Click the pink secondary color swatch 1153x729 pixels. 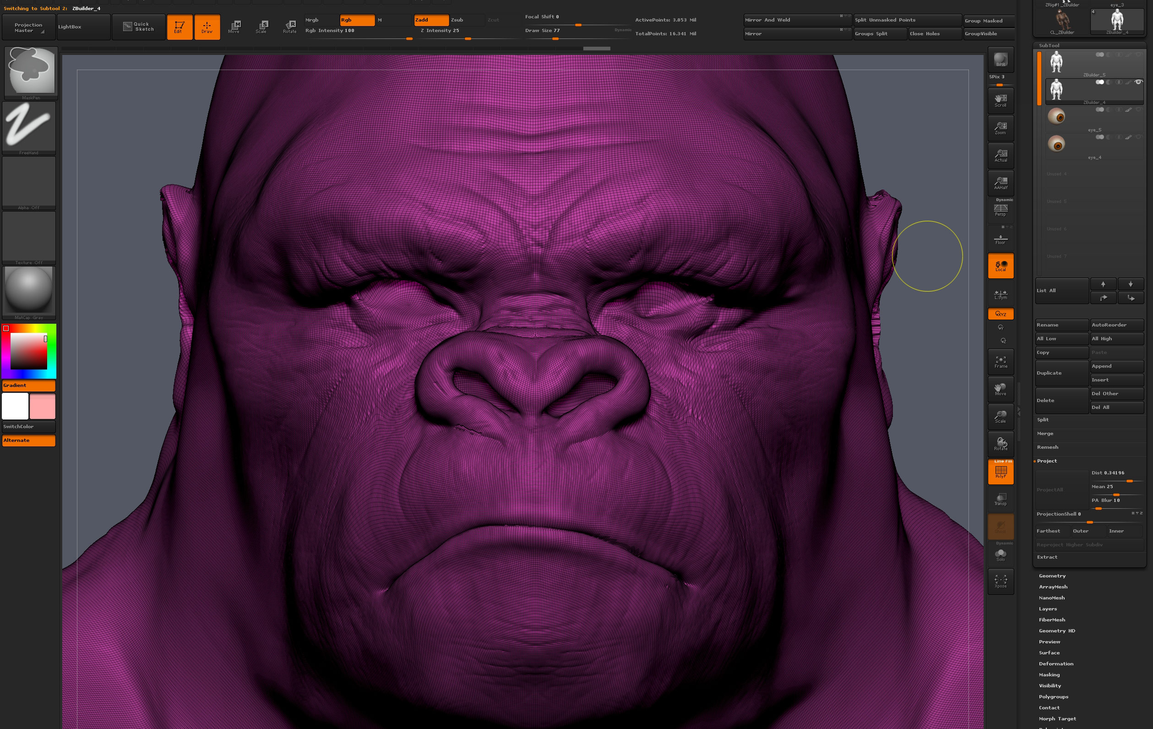(x=42, y=406)
